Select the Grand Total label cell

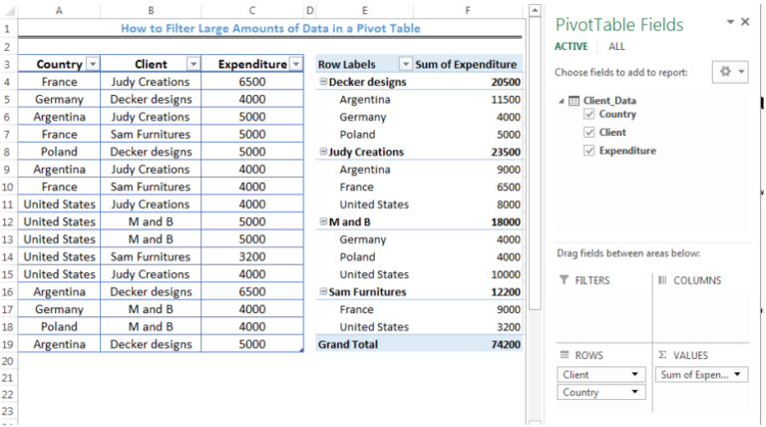tap(364, 344)
